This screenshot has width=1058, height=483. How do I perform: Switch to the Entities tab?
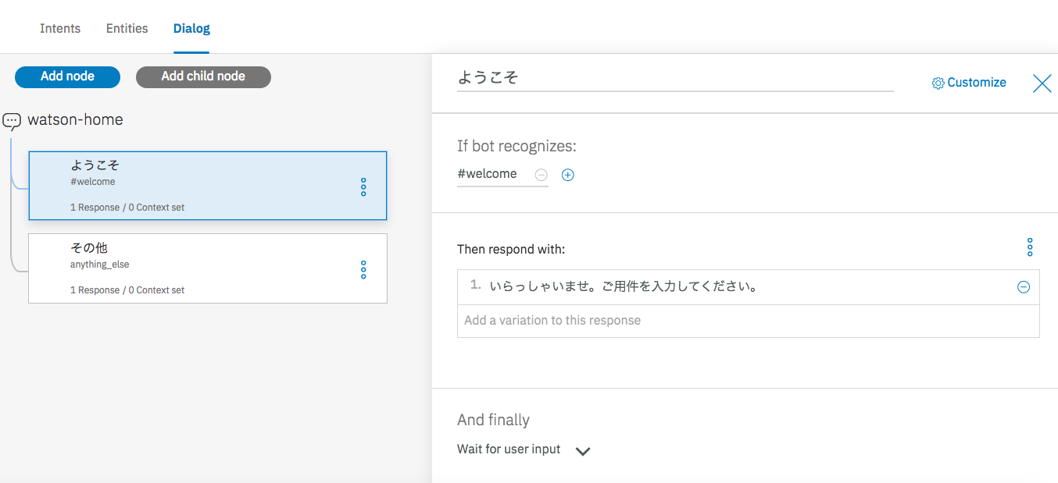tap(127, 28)
